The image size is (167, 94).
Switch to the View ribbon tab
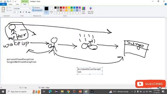17,4
